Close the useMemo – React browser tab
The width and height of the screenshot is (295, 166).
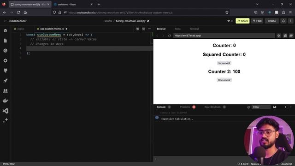92,4
